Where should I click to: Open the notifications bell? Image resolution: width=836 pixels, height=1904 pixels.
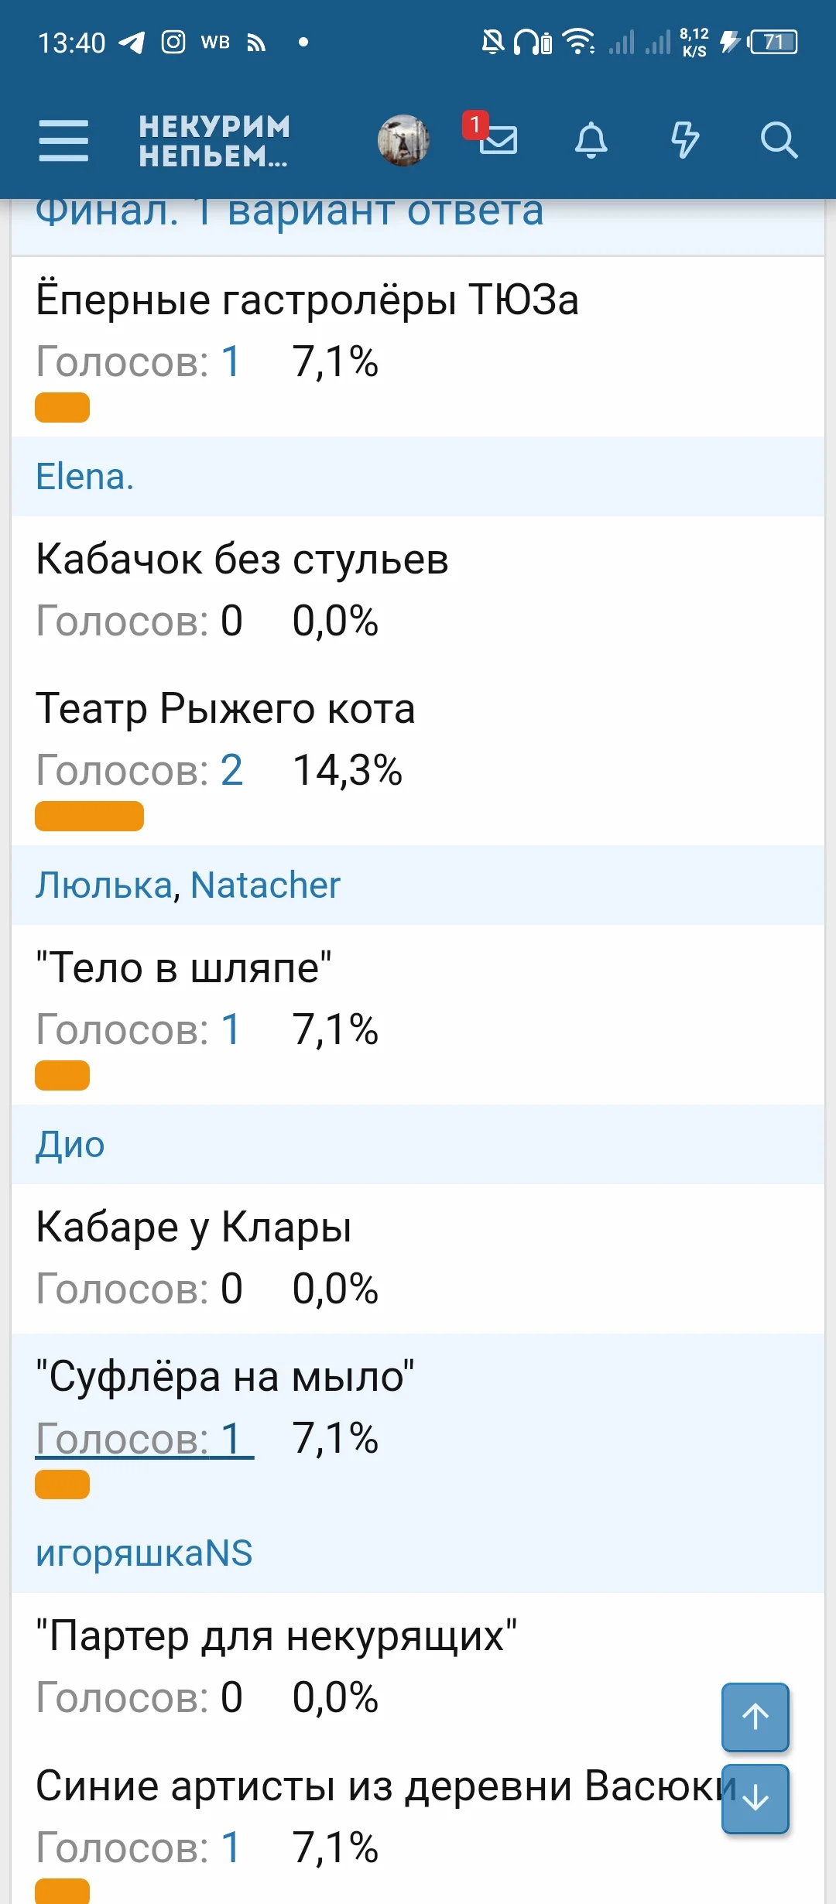point(592,141)
